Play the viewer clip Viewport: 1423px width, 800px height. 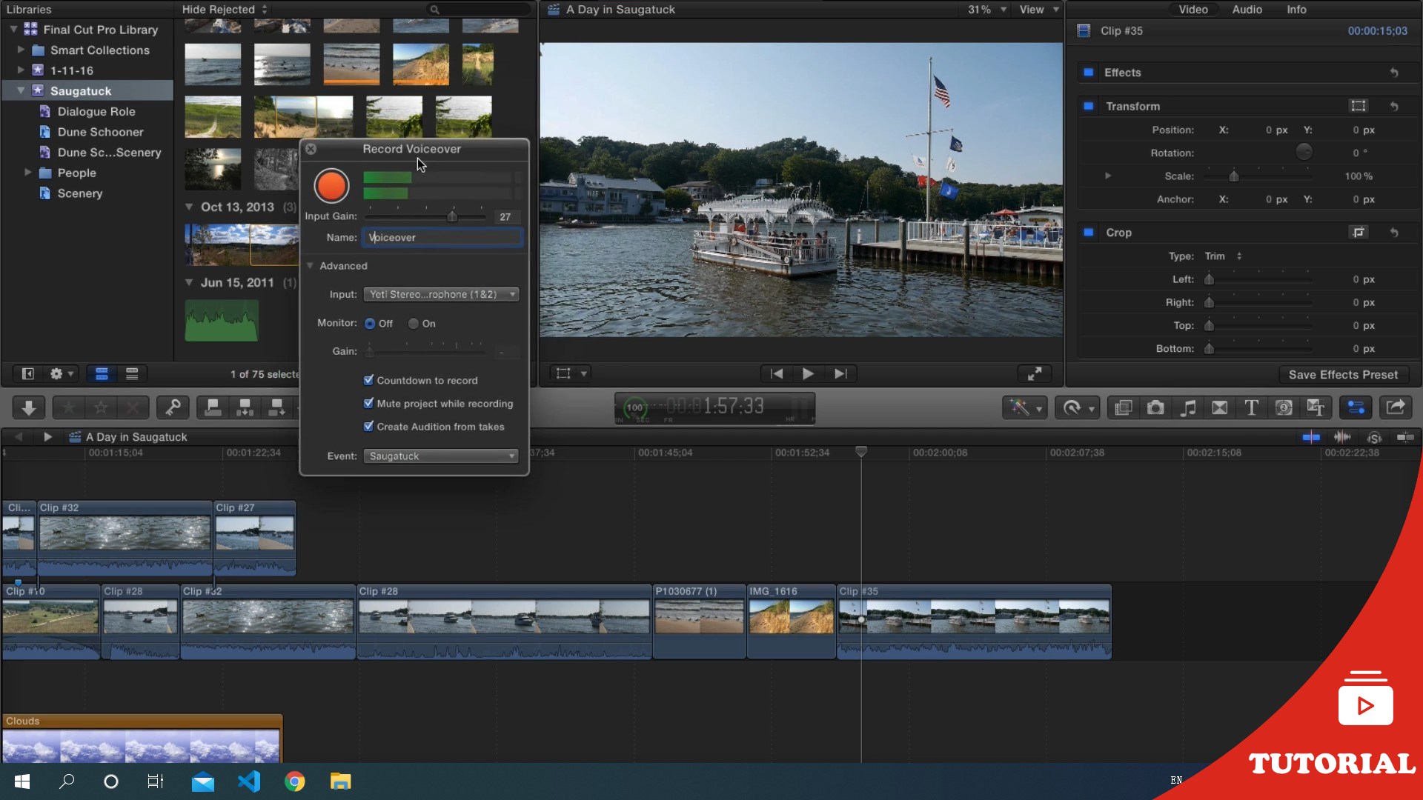[808, 373]
